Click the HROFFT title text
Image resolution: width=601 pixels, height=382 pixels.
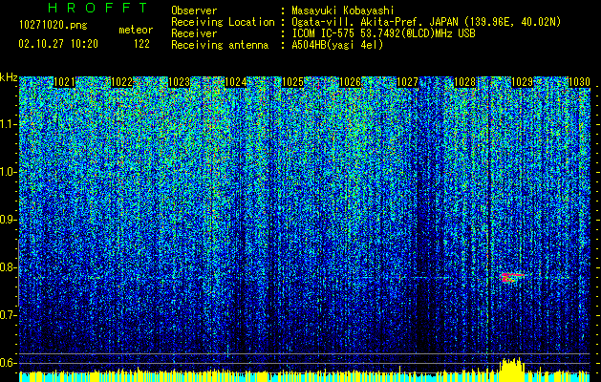tap(97, 8)
